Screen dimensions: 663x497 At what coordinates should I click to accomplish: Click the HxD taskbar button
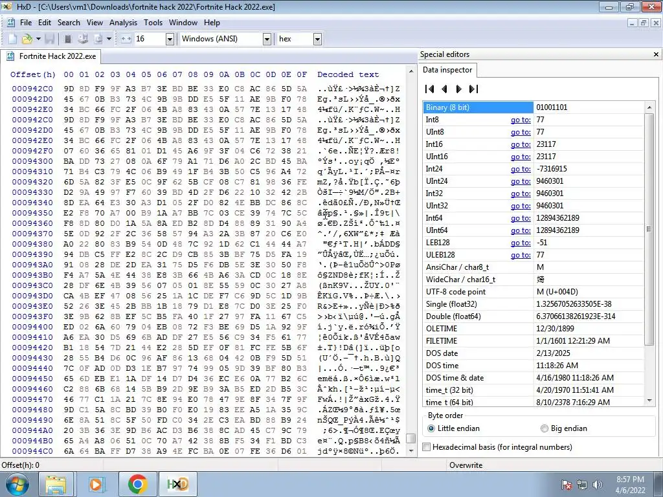pos(177,484)
